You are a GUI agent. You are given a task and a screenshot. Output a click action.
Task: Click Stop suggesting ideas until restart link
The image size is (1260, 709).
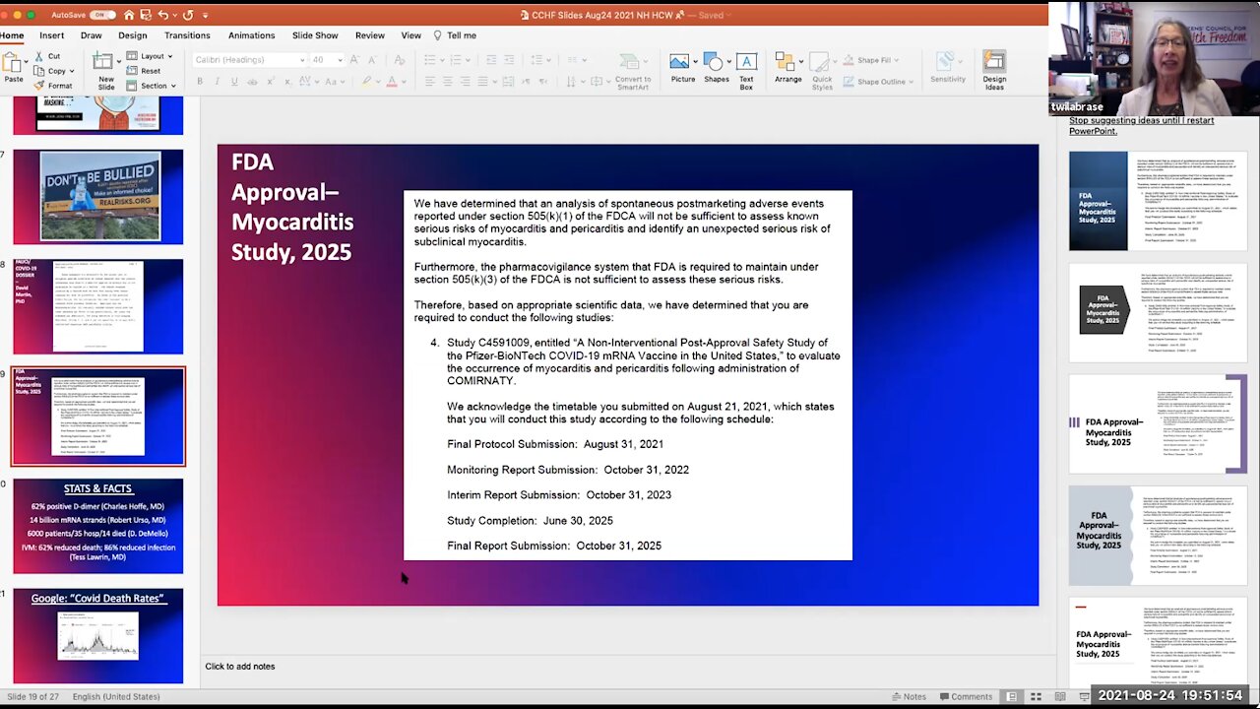point(1141,125)
